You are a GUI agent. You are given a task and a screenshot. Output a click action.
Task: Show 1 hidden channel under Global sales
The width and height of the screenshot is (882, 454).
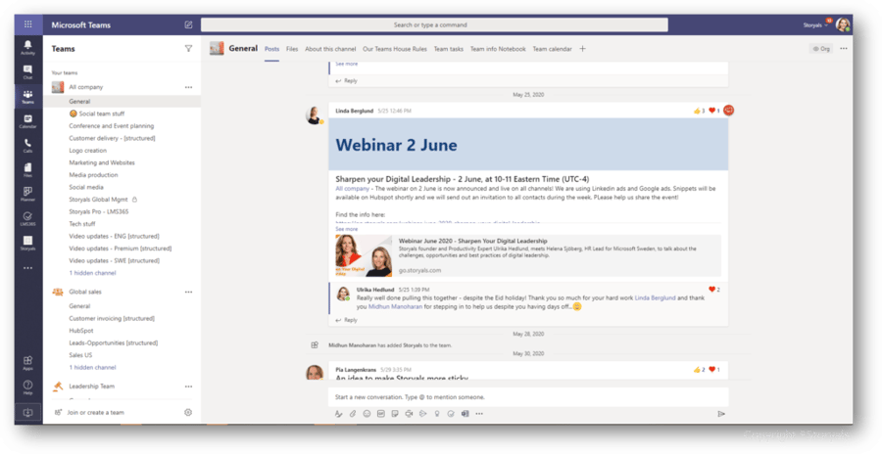coord(92,367)
